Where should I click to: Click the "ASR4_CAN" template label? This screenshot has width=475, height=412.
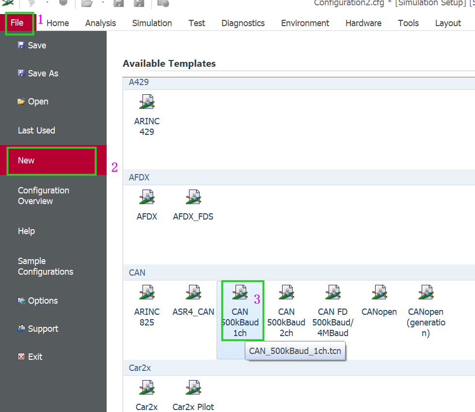click(x=193, y=311)
